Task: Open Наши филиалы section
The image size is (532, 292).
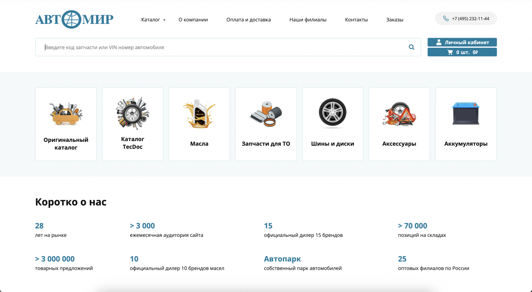Action: point(308,19)
